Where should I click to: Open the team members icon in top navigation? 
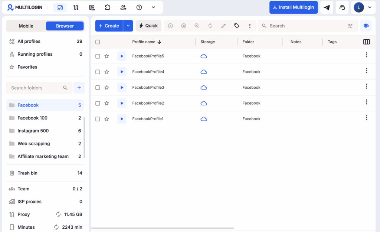click(123, 7)
